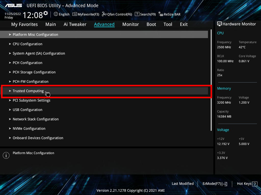Go to the Monitor tab
This screenshot has width=261, height=195.
pyautogui.click(x=130, y=24)
